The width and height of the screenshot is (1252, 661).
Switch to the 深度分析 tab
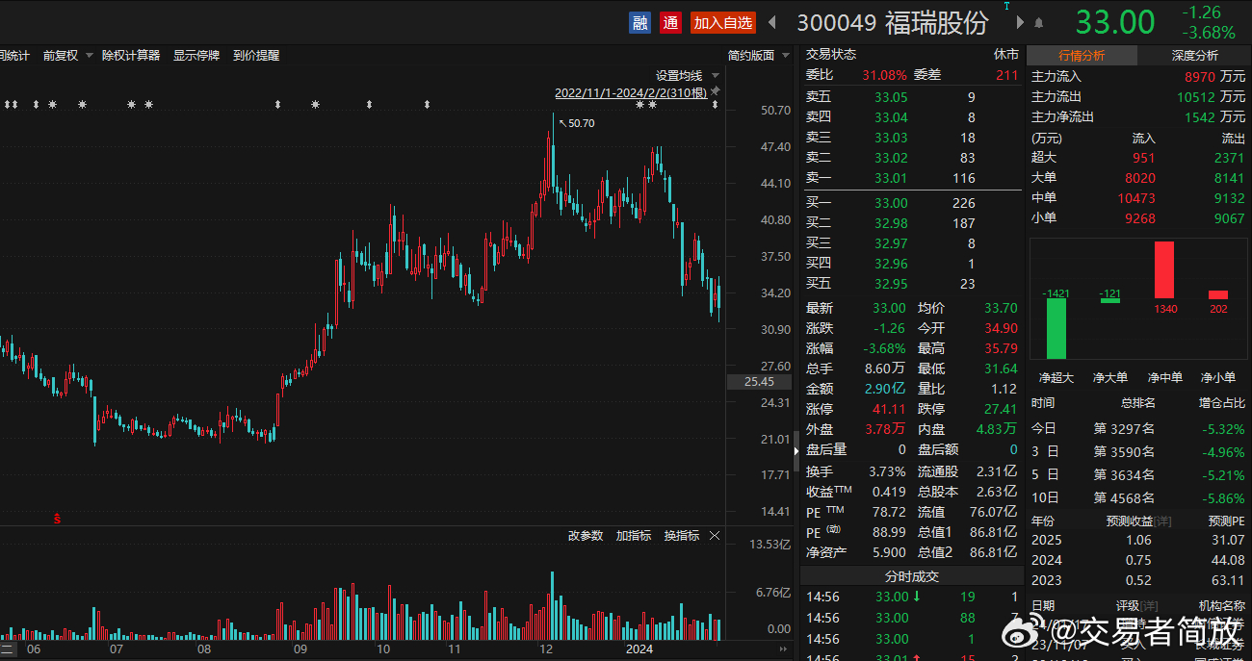click(x=1194, y=56)
